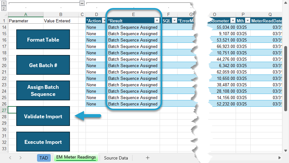Click the Get Batch # button

pyautogui.click(x=43, y=65)
